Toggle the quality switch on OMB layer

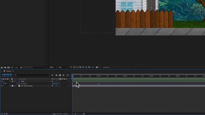56,81
